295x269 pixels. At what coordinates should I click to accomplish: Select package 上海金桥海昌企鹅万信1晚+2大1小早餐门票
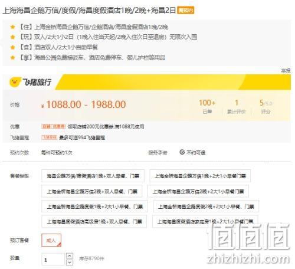coord(200,176)
